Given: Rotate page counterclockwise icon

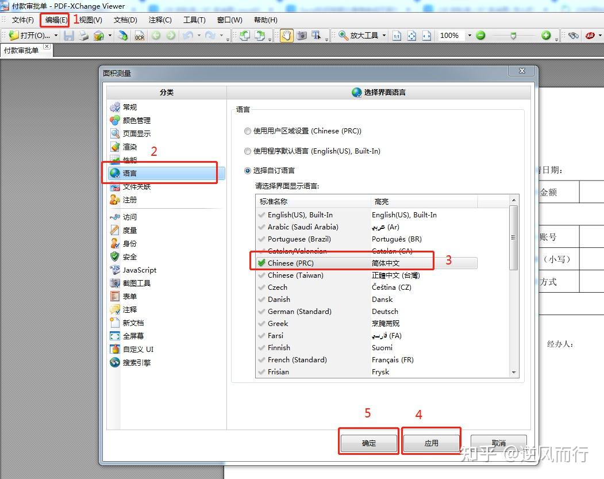Looking at the screenshot, I should click(x=245, y=36).
